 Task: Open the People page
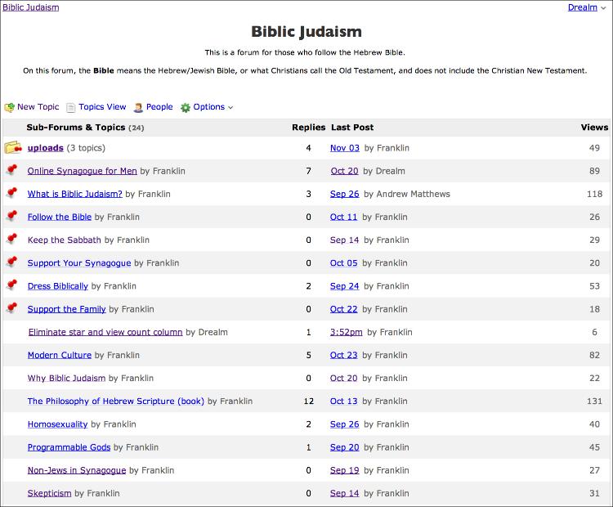(159, 107)
